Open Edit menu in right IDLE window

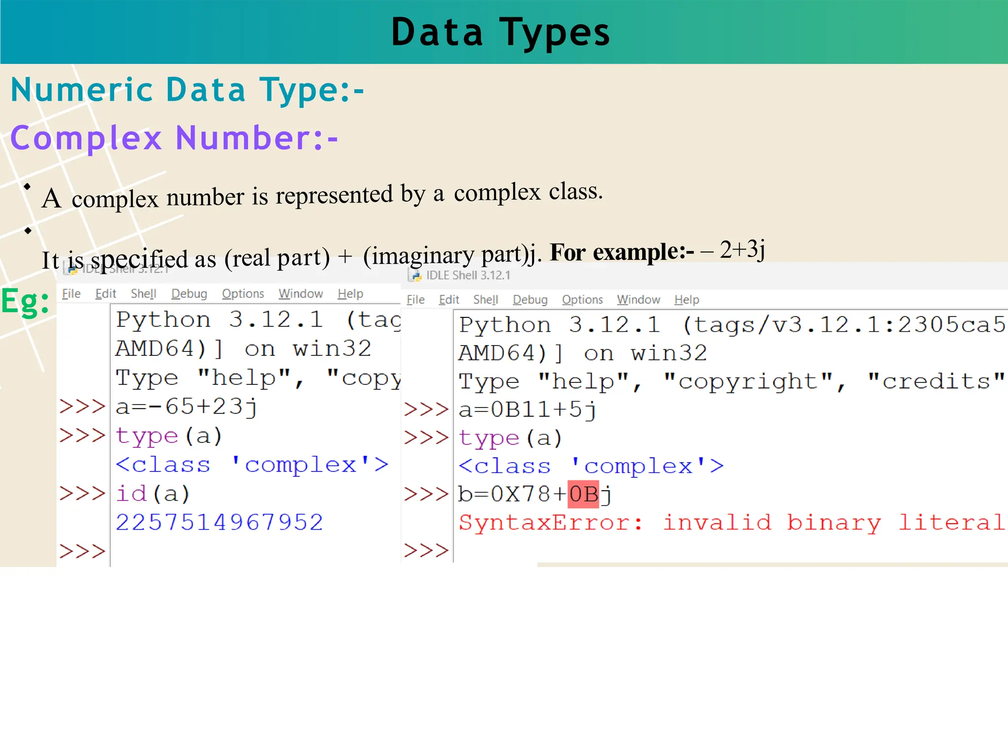[x=449, y=300]
